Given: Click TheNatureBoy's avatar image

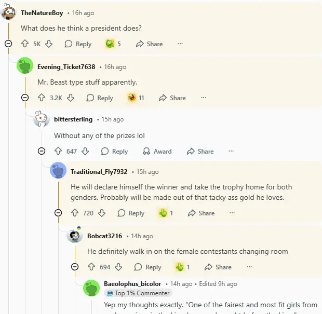Looking at the screenshot, I should (9, 12).
